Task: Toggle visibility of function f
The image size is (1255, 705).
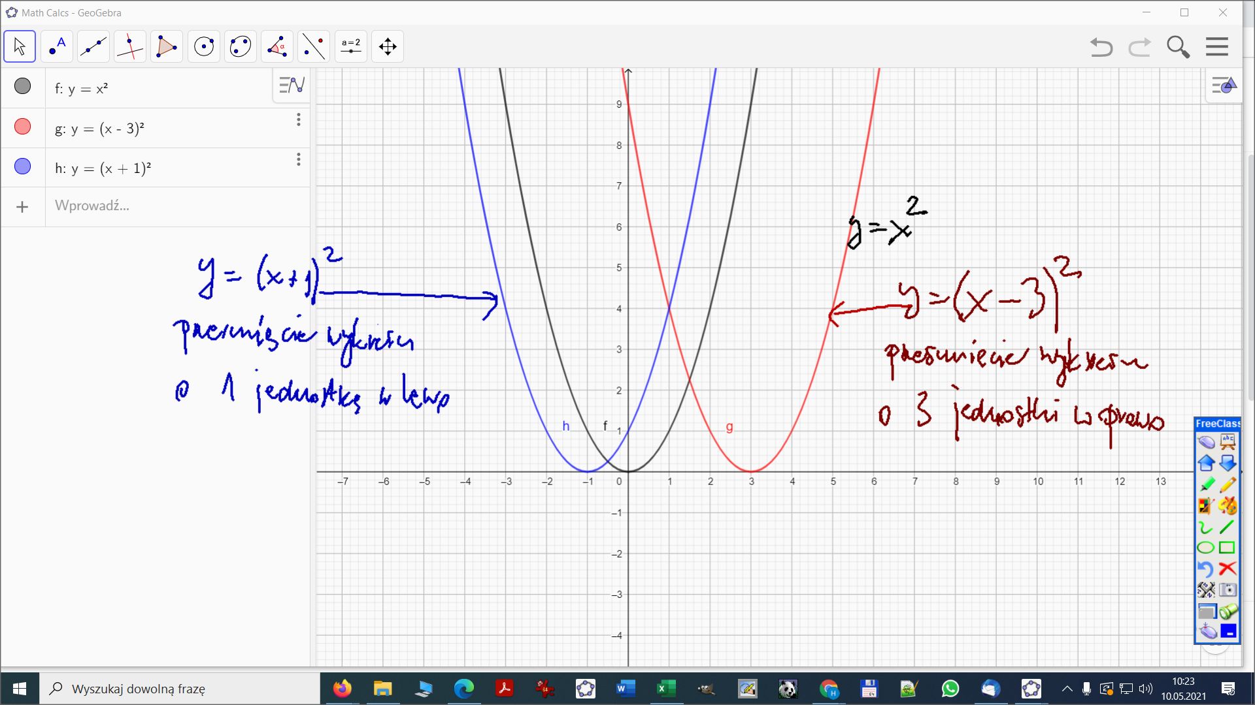Action: (22, 86)
